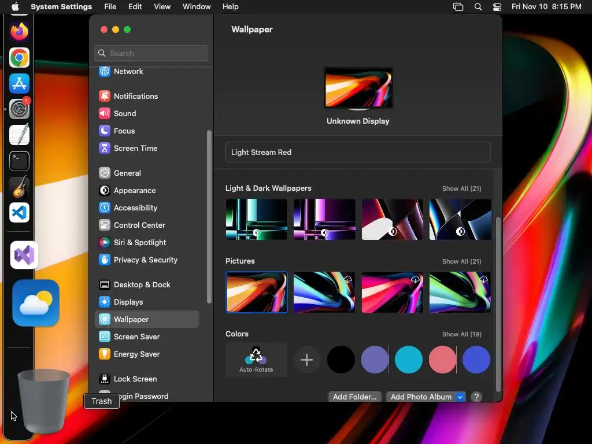Open the File menu
Screen dimensions: 592x444
tap(110, 6)
